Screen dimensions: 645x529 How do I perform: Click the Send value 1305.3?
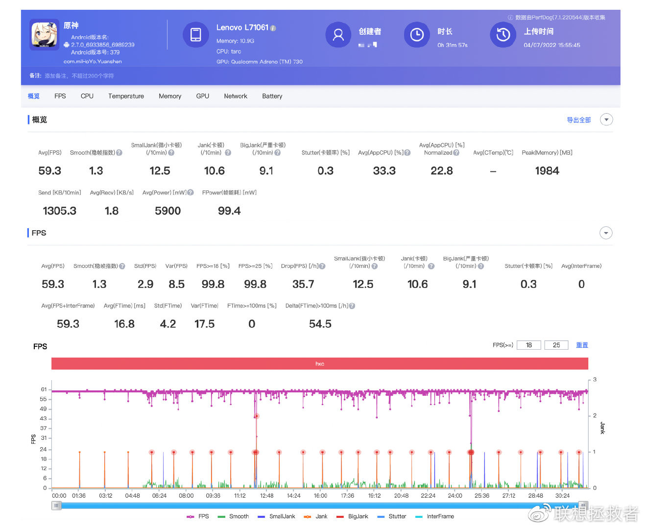pos(60,211)
